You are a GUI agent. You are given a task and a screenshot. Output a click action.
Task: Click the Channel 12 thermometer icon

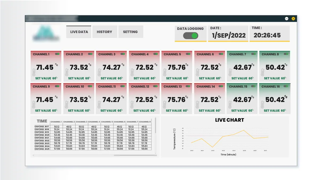132,105
